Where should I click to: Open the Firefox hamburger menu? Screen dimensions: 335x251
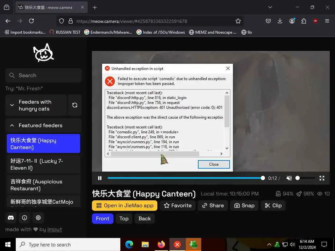click(x=327, y=21)
